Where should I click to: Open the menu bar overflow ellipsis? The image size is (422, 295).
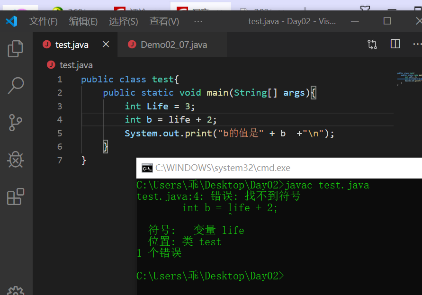coord(198,21)
